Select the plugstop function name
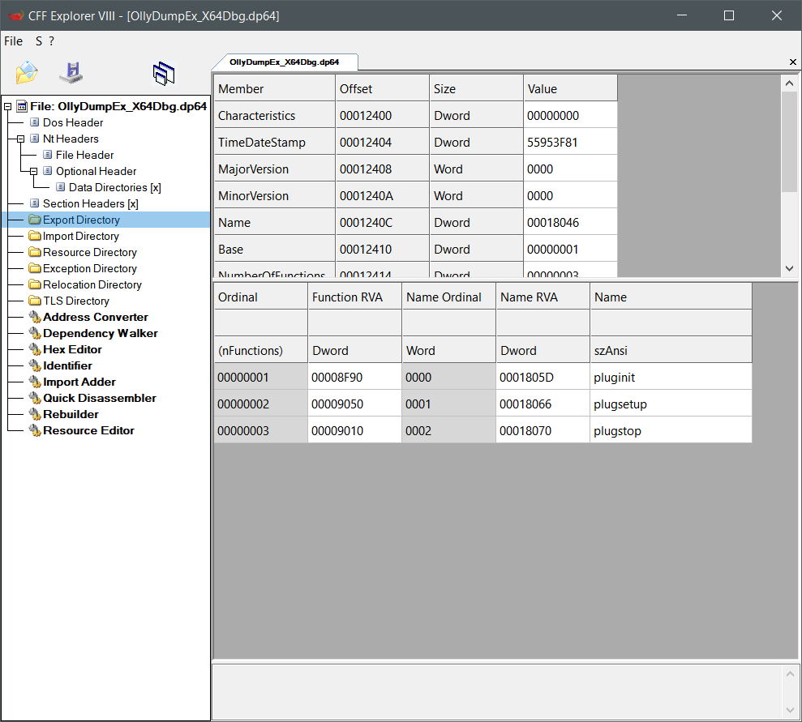The width and height of the screenshot is (802, 722). point(671,431)
